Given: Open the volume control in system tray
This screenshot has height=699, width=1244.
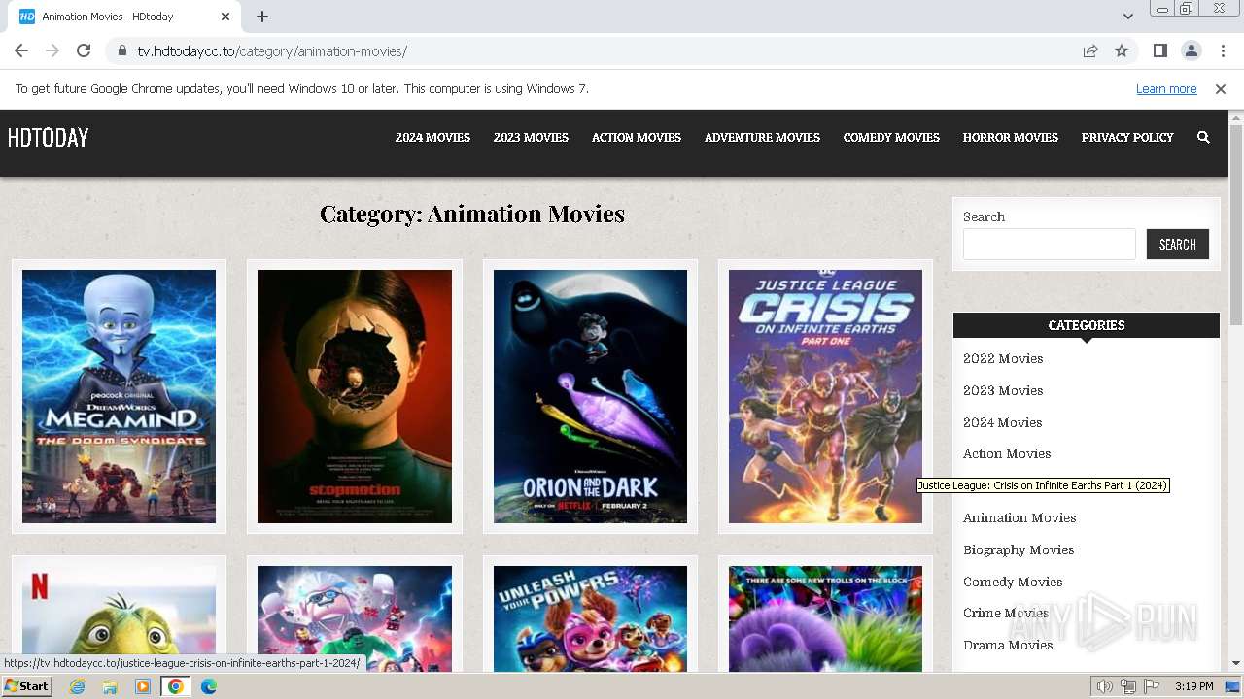Looking at the screenshot, I should tap(1105, 686).
